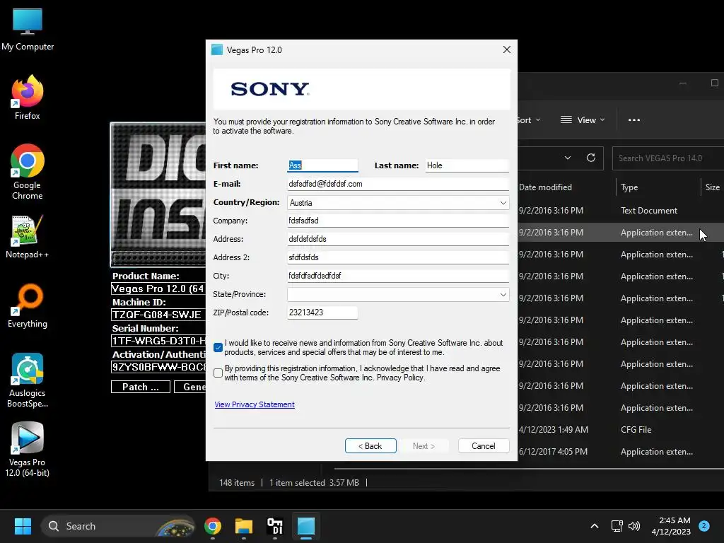Screen dimensions: 724x543
Task: Open the three-dots more menu in Explorer
Action: (634, 120)
